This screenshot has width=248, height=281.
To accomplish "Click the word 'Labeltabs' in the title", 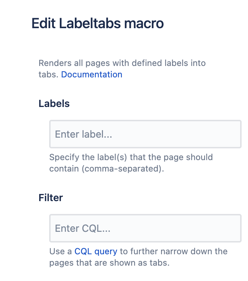I will [x=89, y=24].
